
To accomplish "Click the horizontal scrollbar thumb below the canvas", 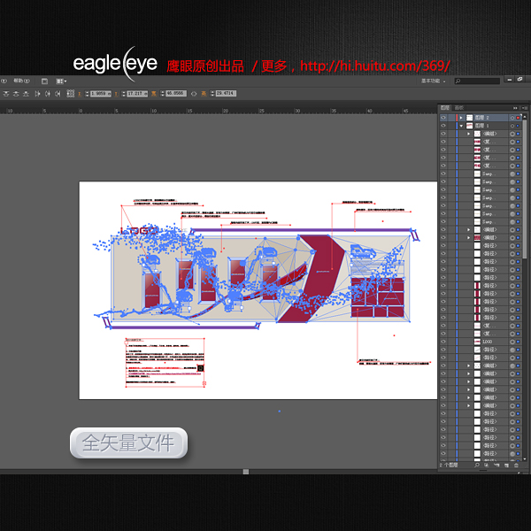I will [246, 472].
